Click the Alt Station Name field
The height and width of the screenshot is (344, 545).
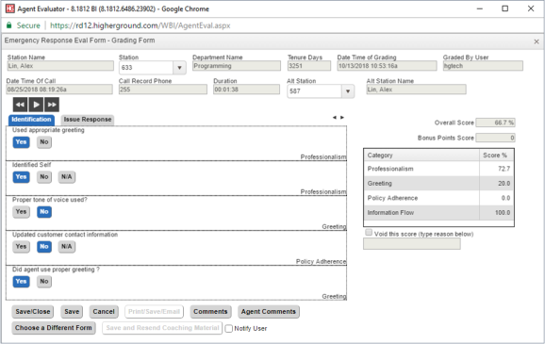pos(416,90)
